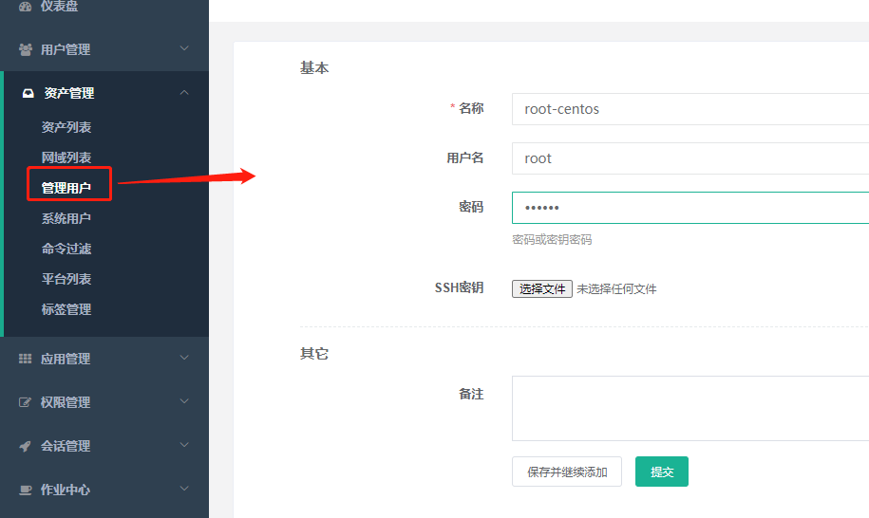
Task: Click the 选择文件 file chooser button
Action: [x=542, y=288]
